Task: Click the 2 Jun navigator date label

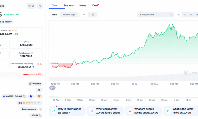Action: 116,100
